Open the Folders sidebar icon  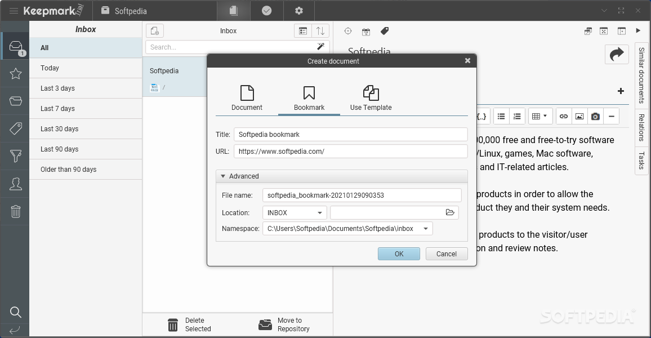[16, 101]
